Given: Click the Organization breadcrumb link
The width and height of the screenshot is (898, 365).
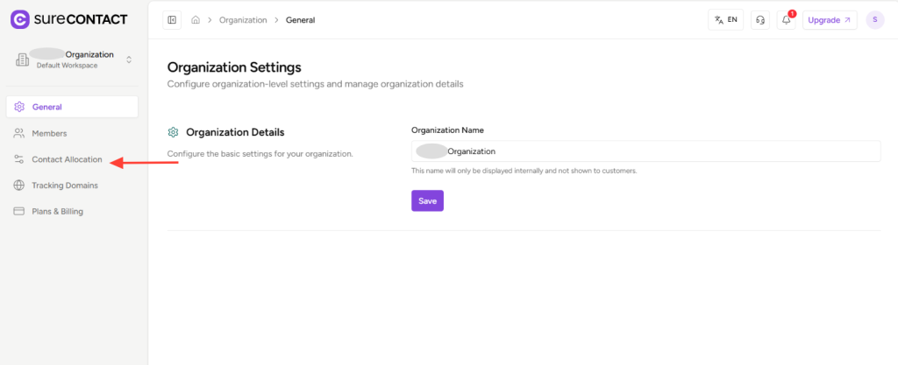Looking at the screenshot, I should 242,20.
